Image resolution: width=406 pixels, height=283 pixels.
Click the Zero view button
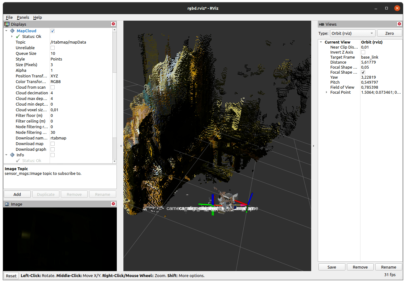pyautogui.click(x=389, y=33)
